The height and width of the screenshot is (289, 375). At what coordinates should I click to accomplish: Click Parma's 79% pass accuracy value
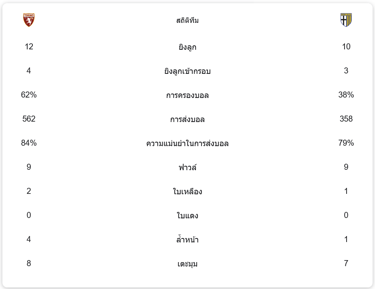pos(346,143)
